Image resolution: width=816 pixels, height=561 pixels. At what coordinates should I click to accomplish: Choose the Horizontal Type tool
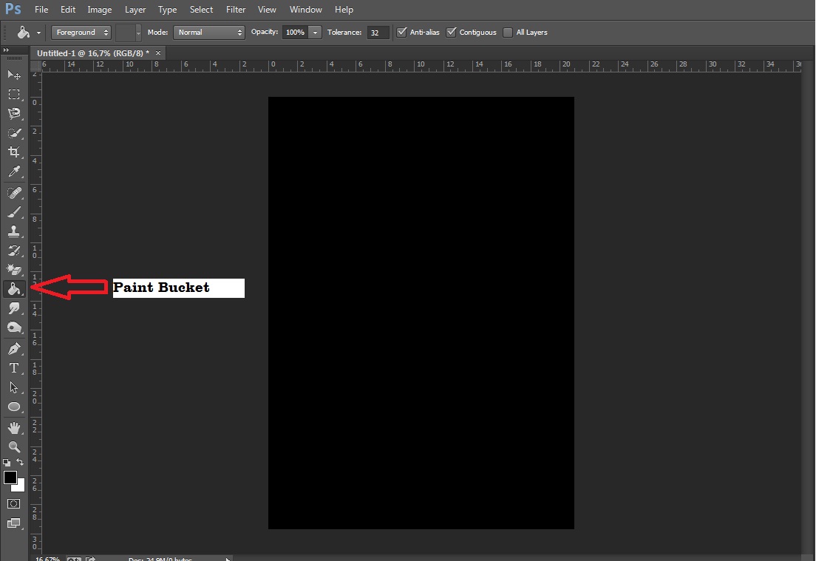(13, 368)
